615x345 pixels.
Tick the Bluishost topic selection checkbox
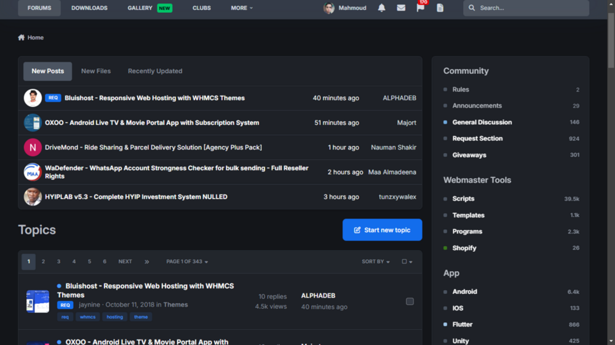(410, 301)
